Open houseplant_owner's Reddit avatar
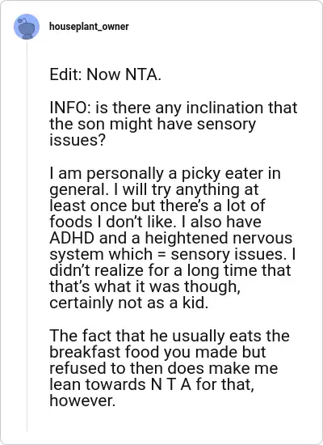Viewport: 323px width, 445px height. click(x=27, y=27)
